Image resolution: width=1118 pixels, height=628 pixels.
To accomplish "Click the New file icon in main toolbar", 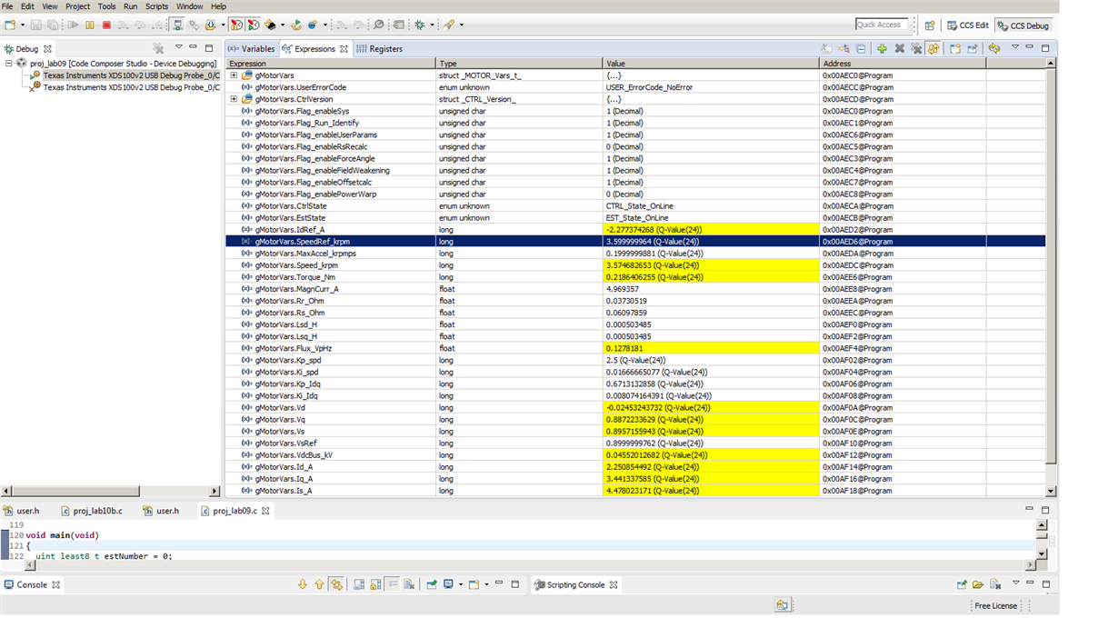I will tap(9, 25).
